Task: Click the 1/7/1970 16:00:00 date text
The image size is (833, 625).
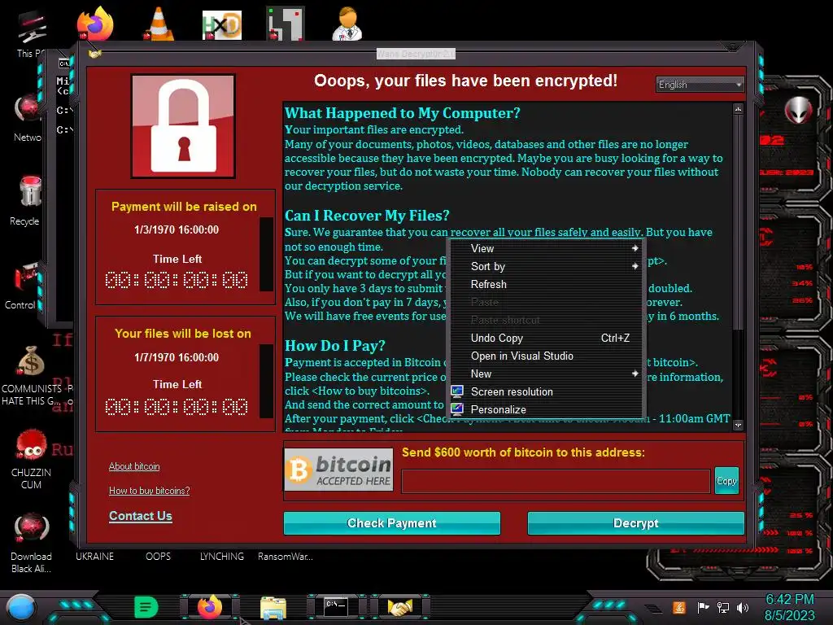Action: [177, 357]
